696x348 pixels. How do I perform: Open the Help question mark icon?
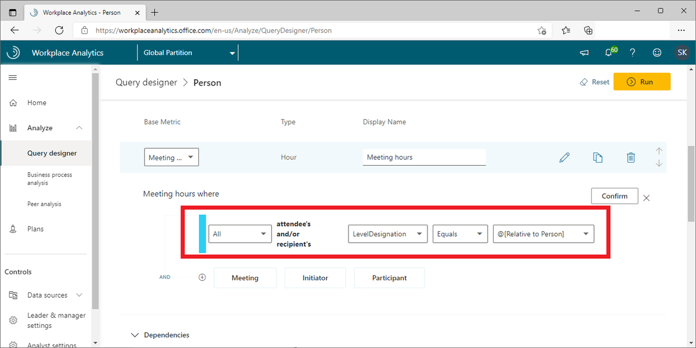click(633, 53)
